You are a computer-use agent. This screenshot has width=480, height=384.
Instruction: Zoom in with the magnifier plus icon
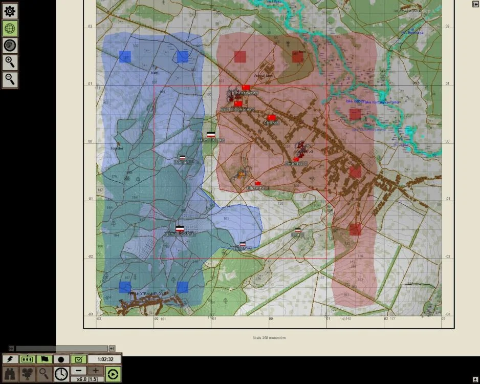[10, 62]
